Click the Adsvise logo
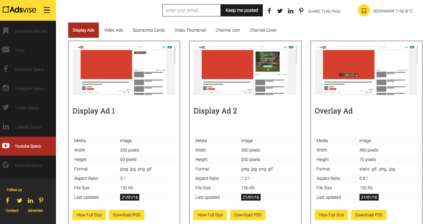 [x=19, y=10]
